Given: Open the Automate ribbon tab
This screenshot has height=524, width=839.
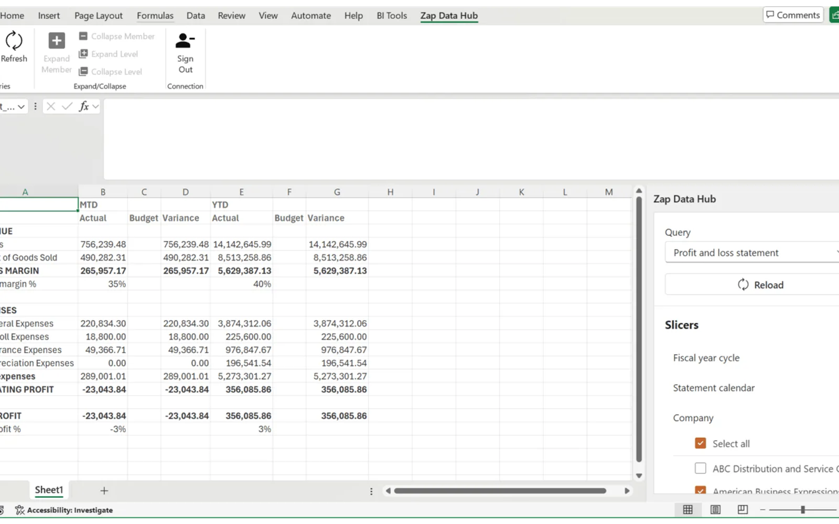Looking at the screenshot, I should [311, 16].
